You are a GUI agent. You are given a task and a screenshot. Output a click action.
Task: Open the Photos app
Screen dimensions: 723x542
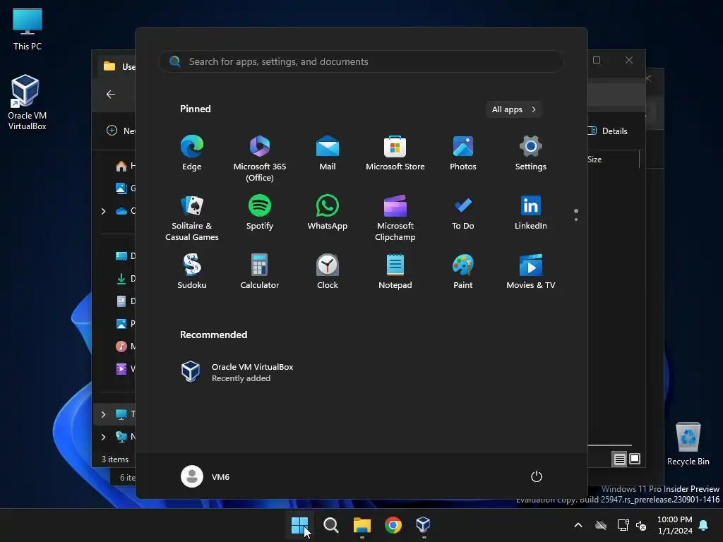pyautogui.click(x=463, y=153)
